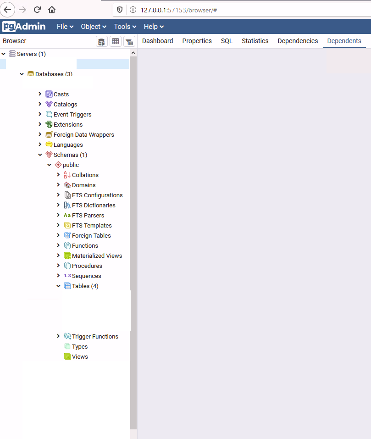Expand the Event Triggers node
Screen dimensions: 371x439
(x=40, y=114)
